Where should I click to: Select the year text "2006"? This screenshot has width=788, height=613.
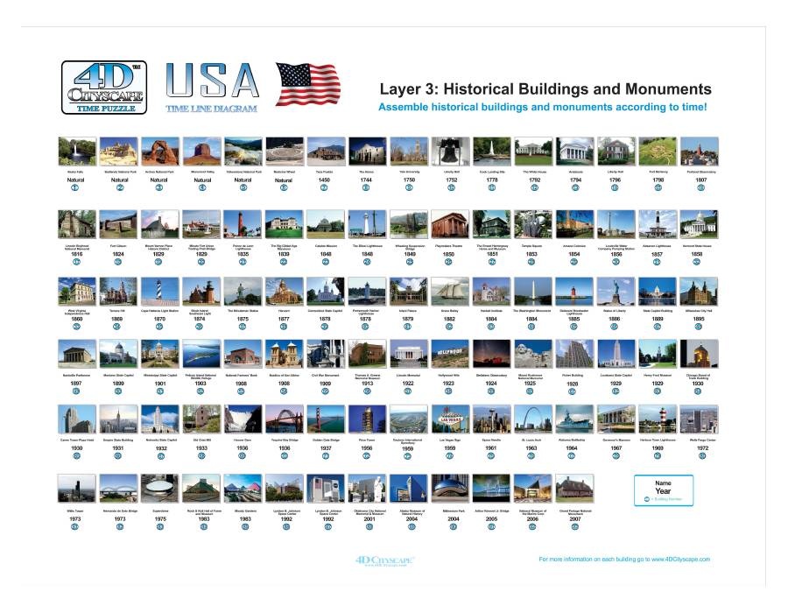[532, 519]
